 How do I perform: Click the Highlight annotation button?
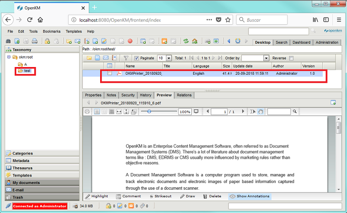pos(97,196)
